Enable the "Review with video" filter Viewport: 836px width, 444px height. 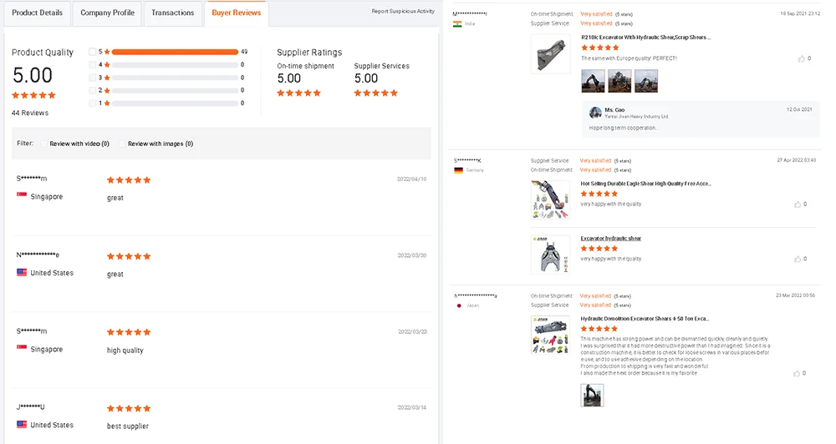(x=44, y=144)
